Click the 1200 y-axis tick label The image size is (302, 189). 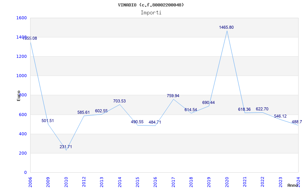click(22, 56)
